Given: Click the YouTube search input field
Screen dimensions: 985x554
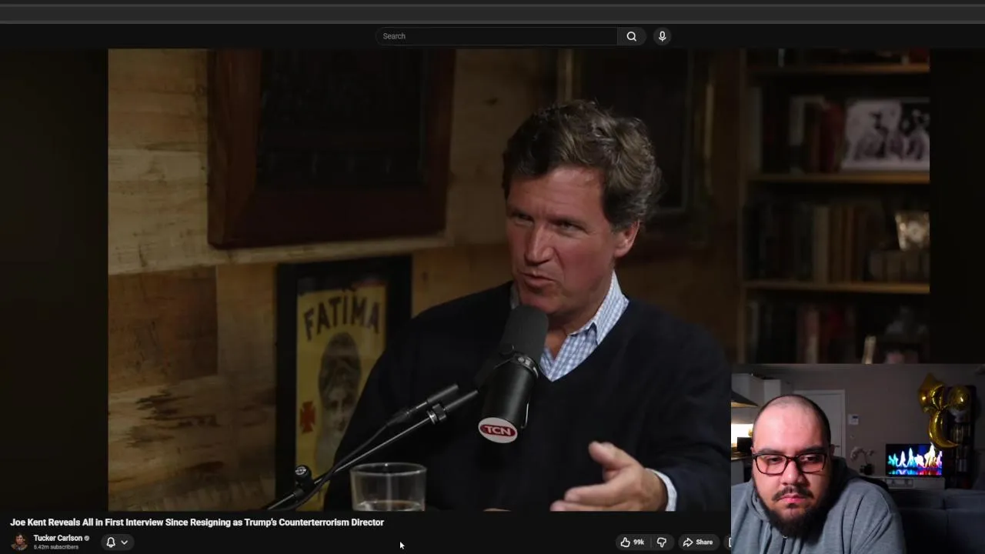Looking at the screenshot, I should point(496,36).
